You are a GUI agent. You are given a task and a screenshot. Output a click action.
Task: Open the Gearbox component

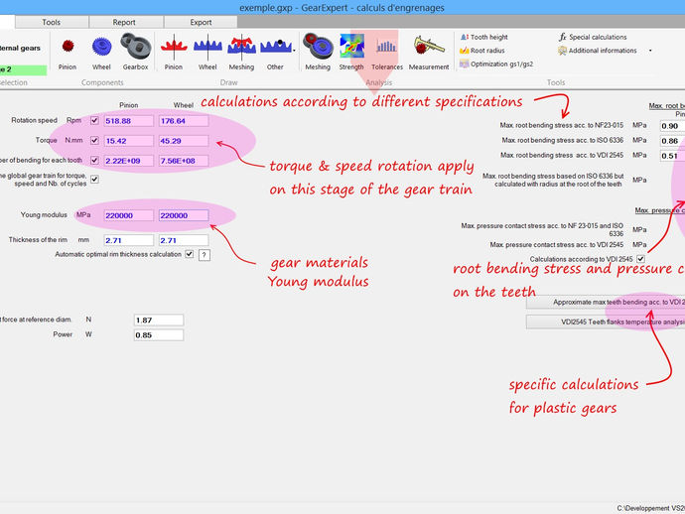(x=135, y=52)
